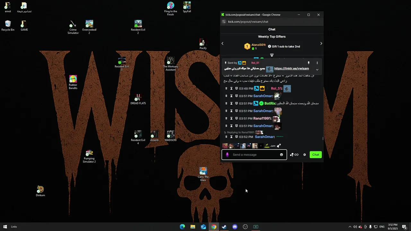Timeout BotRix with the hourglass icon
The image size is (411, 231).
231,103
